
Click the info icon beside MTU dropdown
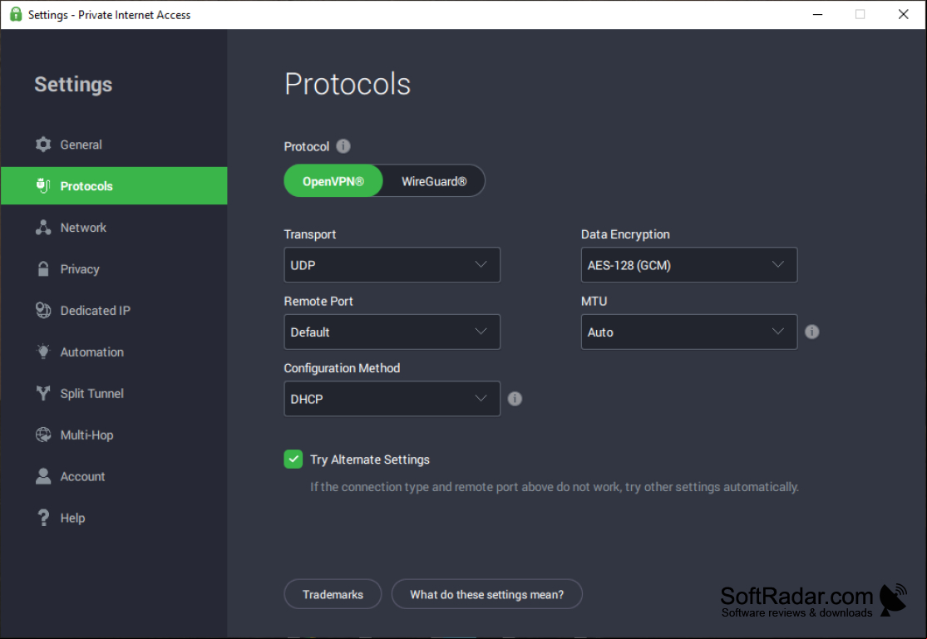coord(811,332)
